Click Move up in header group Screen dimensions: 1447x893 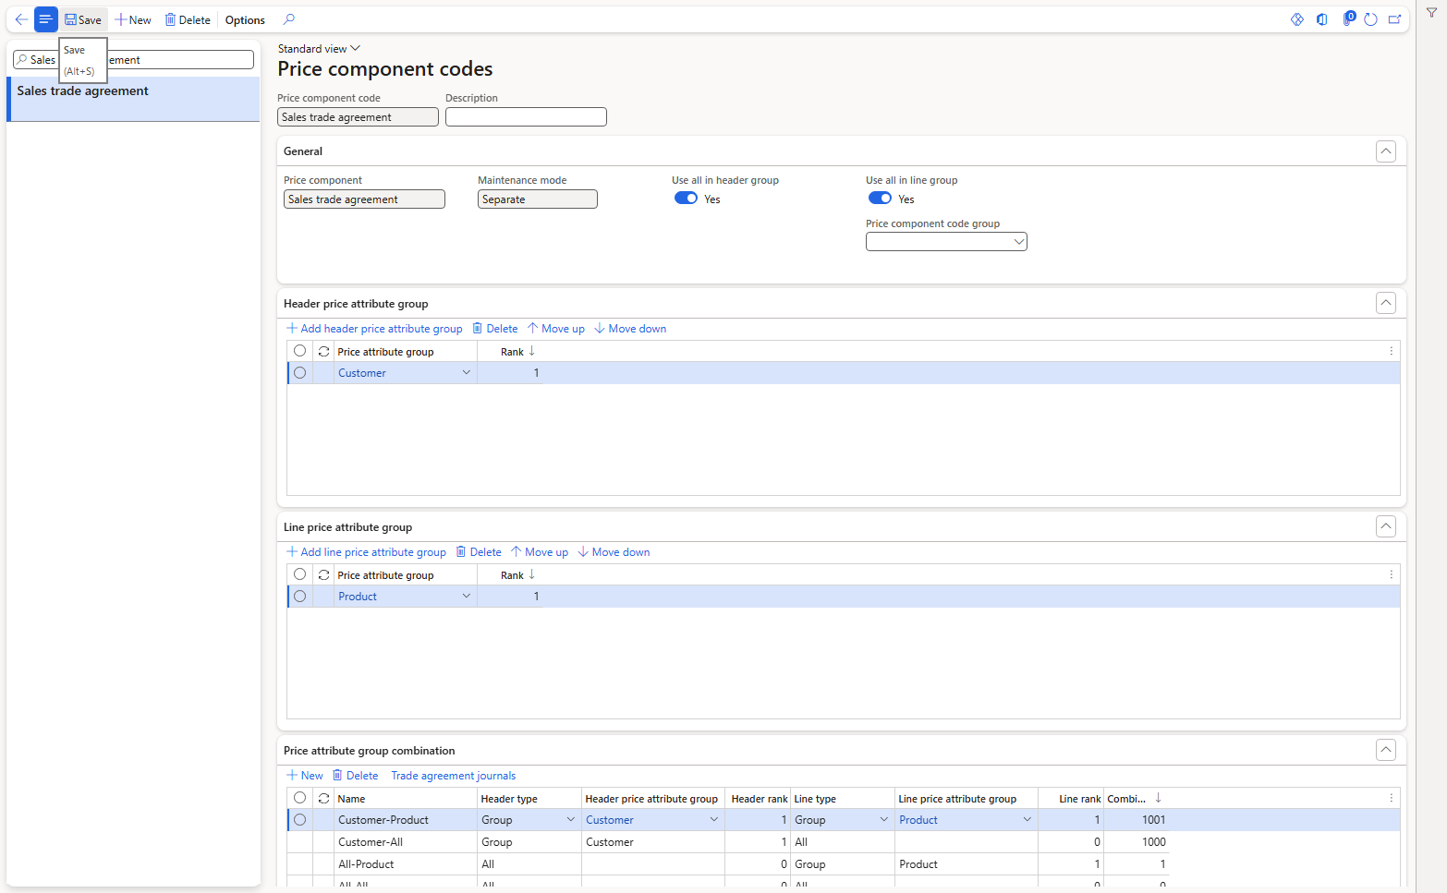(x=555, y=329)
